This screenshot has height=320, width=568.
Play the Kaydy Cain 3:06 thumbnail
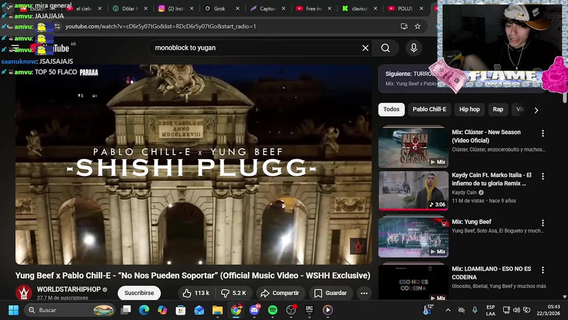tap(413, 190)
